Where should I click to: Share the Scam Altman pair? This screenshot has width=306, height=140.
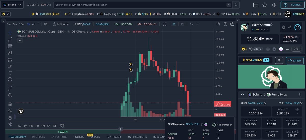(x=290, y=27)
